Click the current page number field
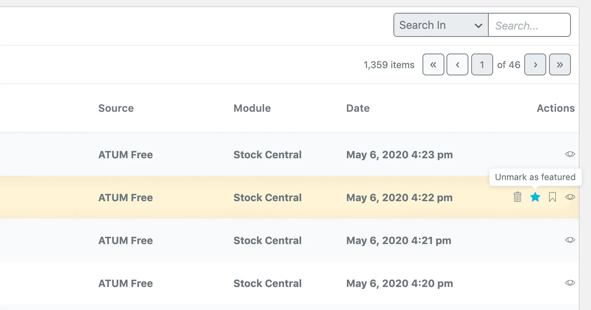591x310 pixels. pyautogui.click(x=482, y=65)
